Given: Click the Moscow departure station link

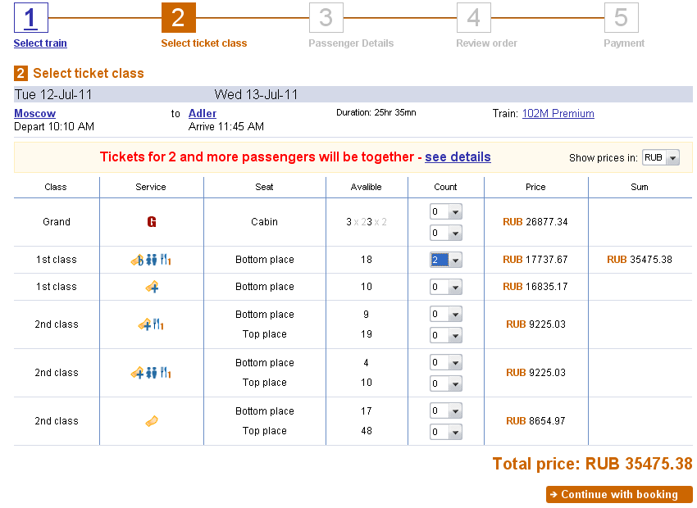Looking at the screenshot, I should tap(34, 114).
